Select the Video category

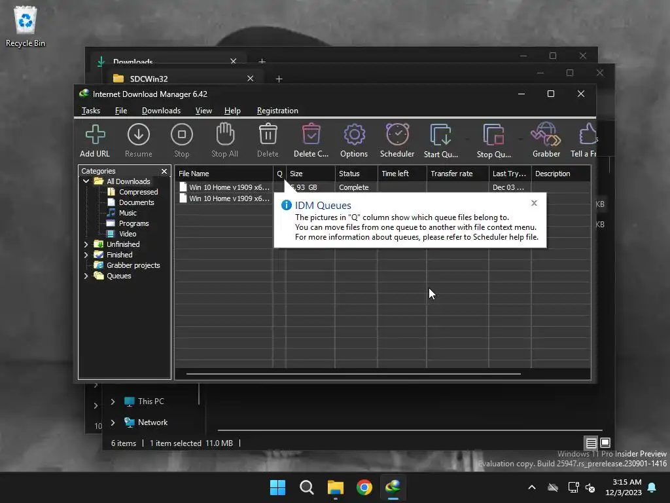click(128, 234)
